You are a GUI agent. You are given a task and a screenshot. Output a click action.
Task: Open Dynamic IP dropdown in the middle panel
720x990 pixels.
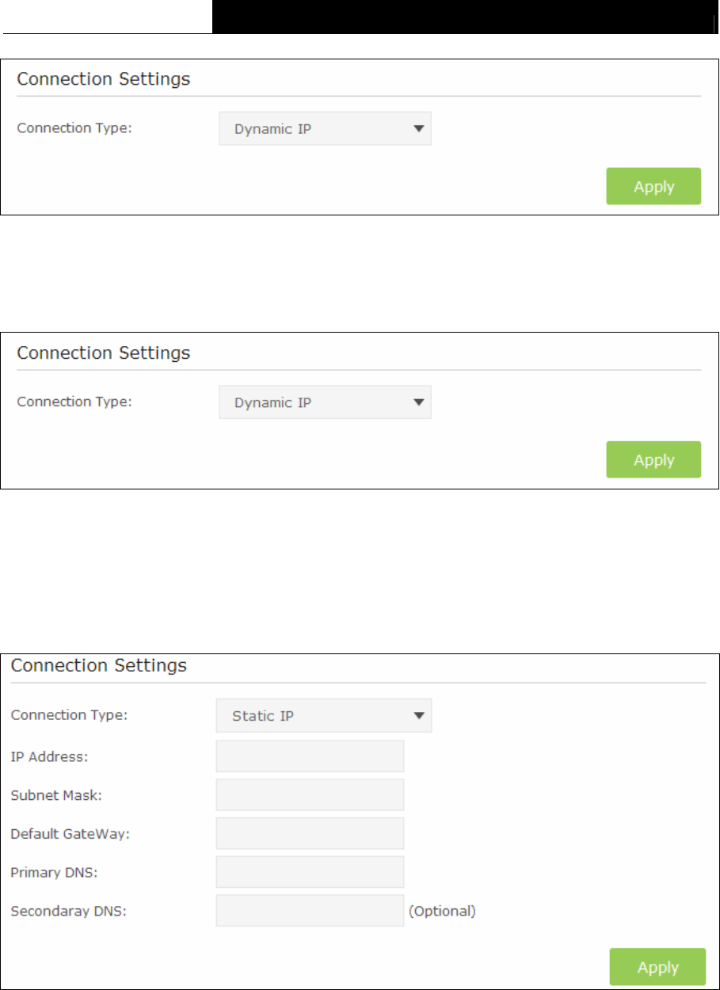(325, 402)
